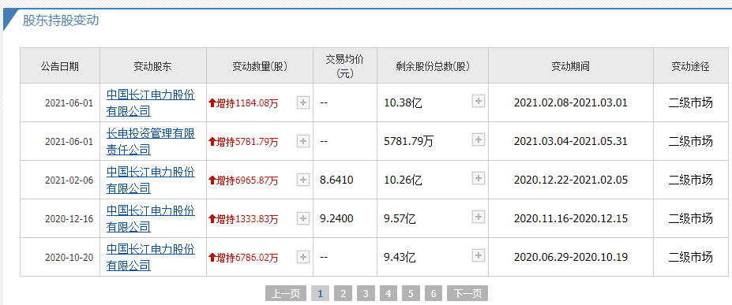732x305 pixels.
Task: Open 长电投资管理有限责任公司 shareholder link
Action: pyautogui.click(x=151, y=142)
